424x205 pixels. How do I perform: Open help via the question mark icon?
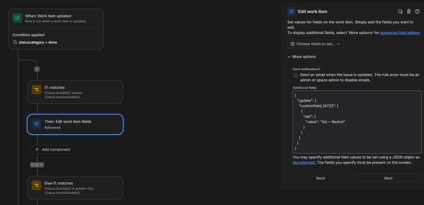tap(417, 11)
